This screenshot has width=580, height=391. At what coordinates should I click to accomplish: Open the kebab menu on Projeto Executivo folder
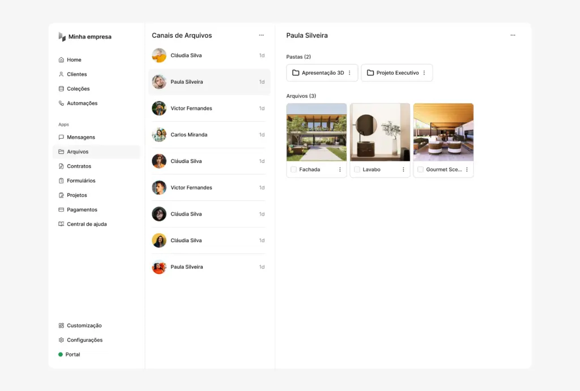(x=424, y=72)
